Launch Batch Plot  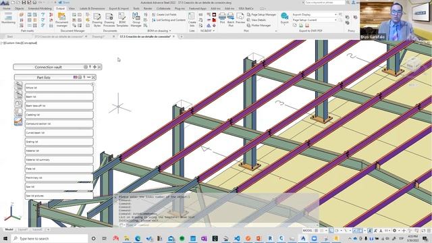coord(231,20)
